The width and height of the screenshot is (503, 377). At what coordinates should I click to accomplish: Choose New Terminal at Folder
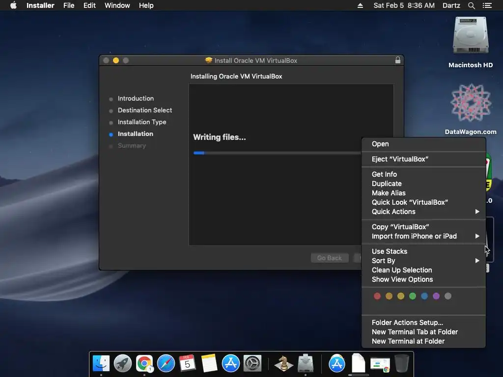pyautogui.click(x=423, y=341)
